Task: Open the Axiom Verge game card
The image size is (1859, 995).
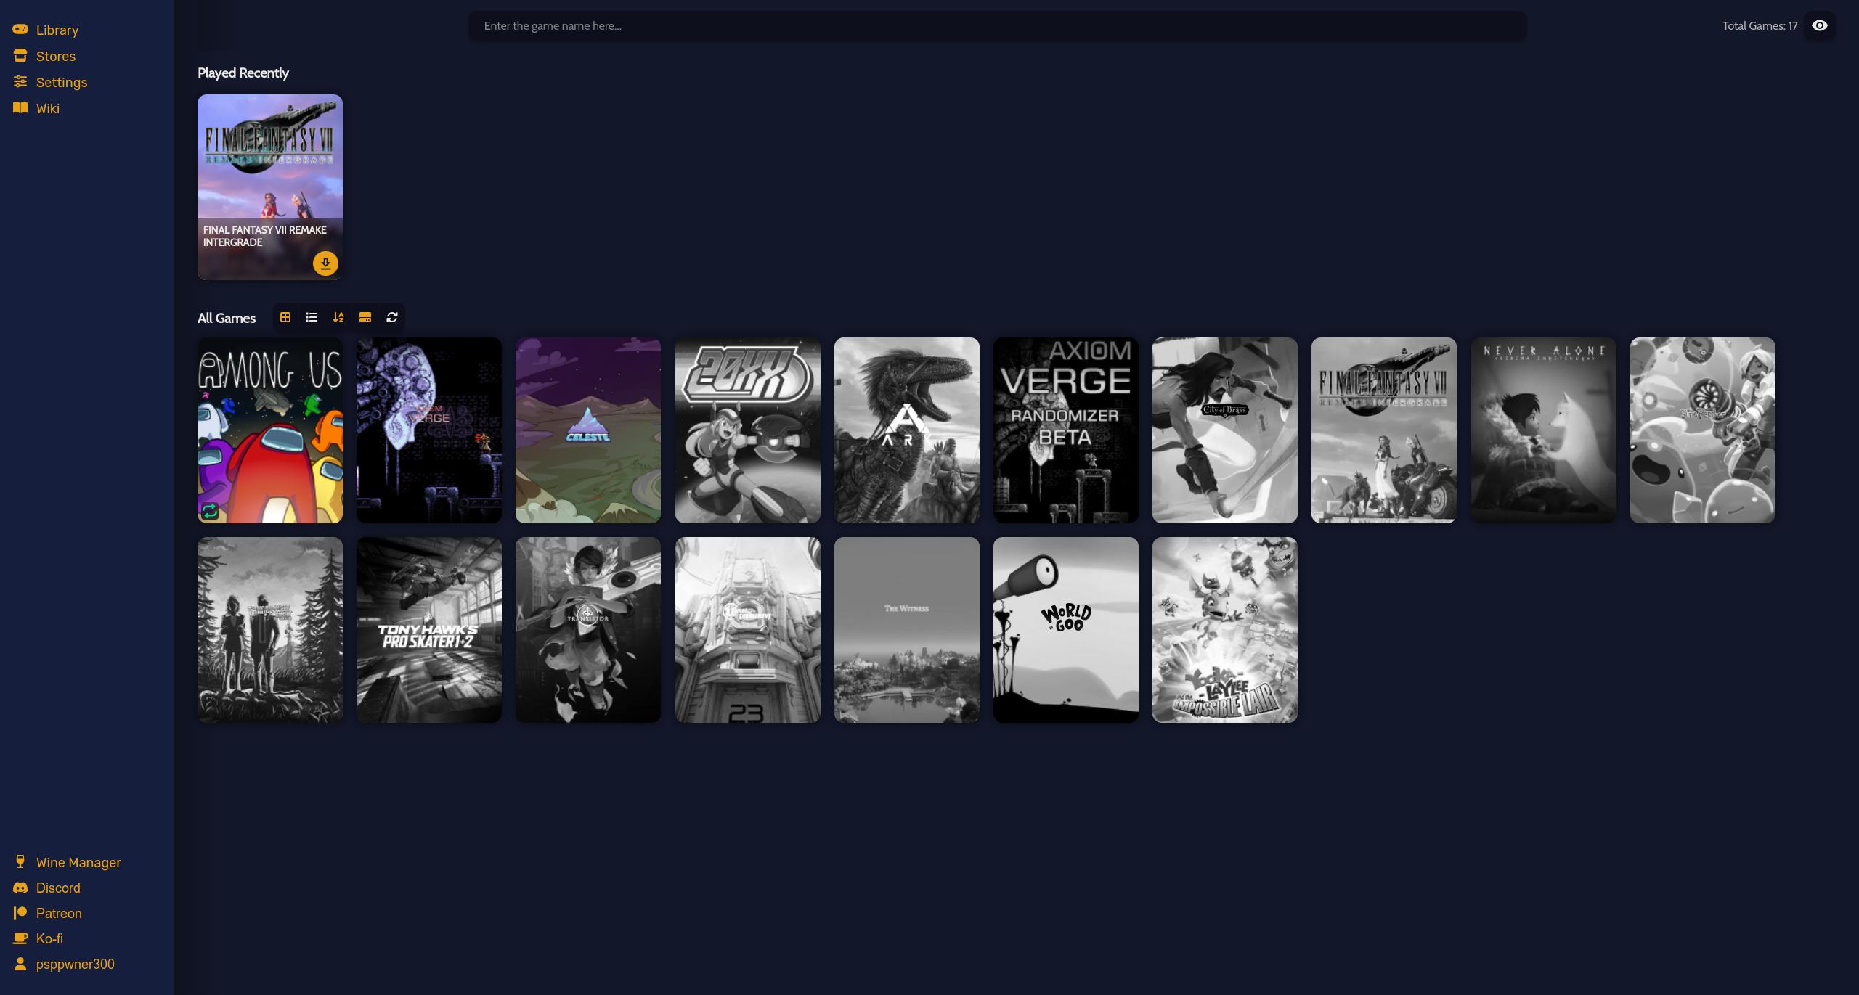Action: pos(429,430)
